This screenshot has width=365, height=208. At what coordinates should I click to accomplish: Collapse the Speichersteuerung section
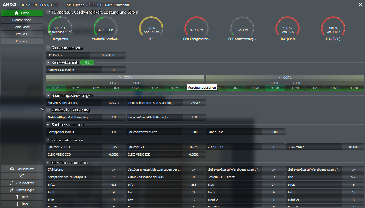48,125
